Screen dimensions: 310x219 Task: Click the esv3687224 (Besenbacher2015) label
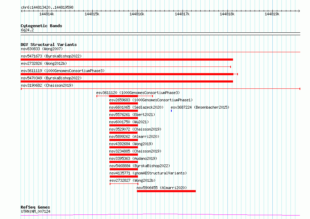point(200,107)
